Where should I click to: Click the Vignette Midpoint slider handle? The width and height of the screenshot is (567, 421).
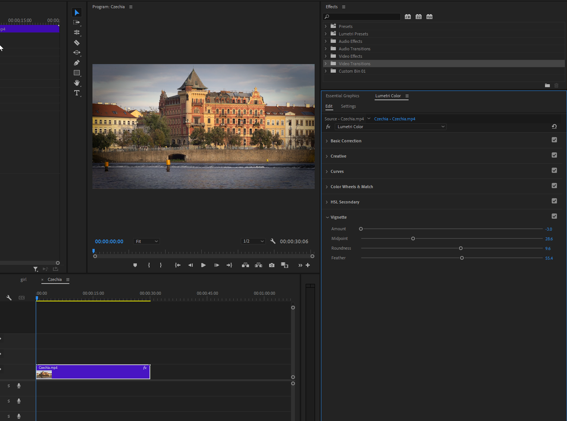413,238
